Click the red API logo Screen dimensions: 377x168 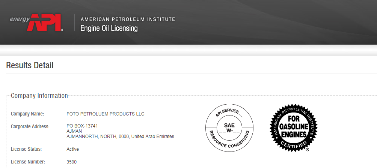tap(45, 22)
